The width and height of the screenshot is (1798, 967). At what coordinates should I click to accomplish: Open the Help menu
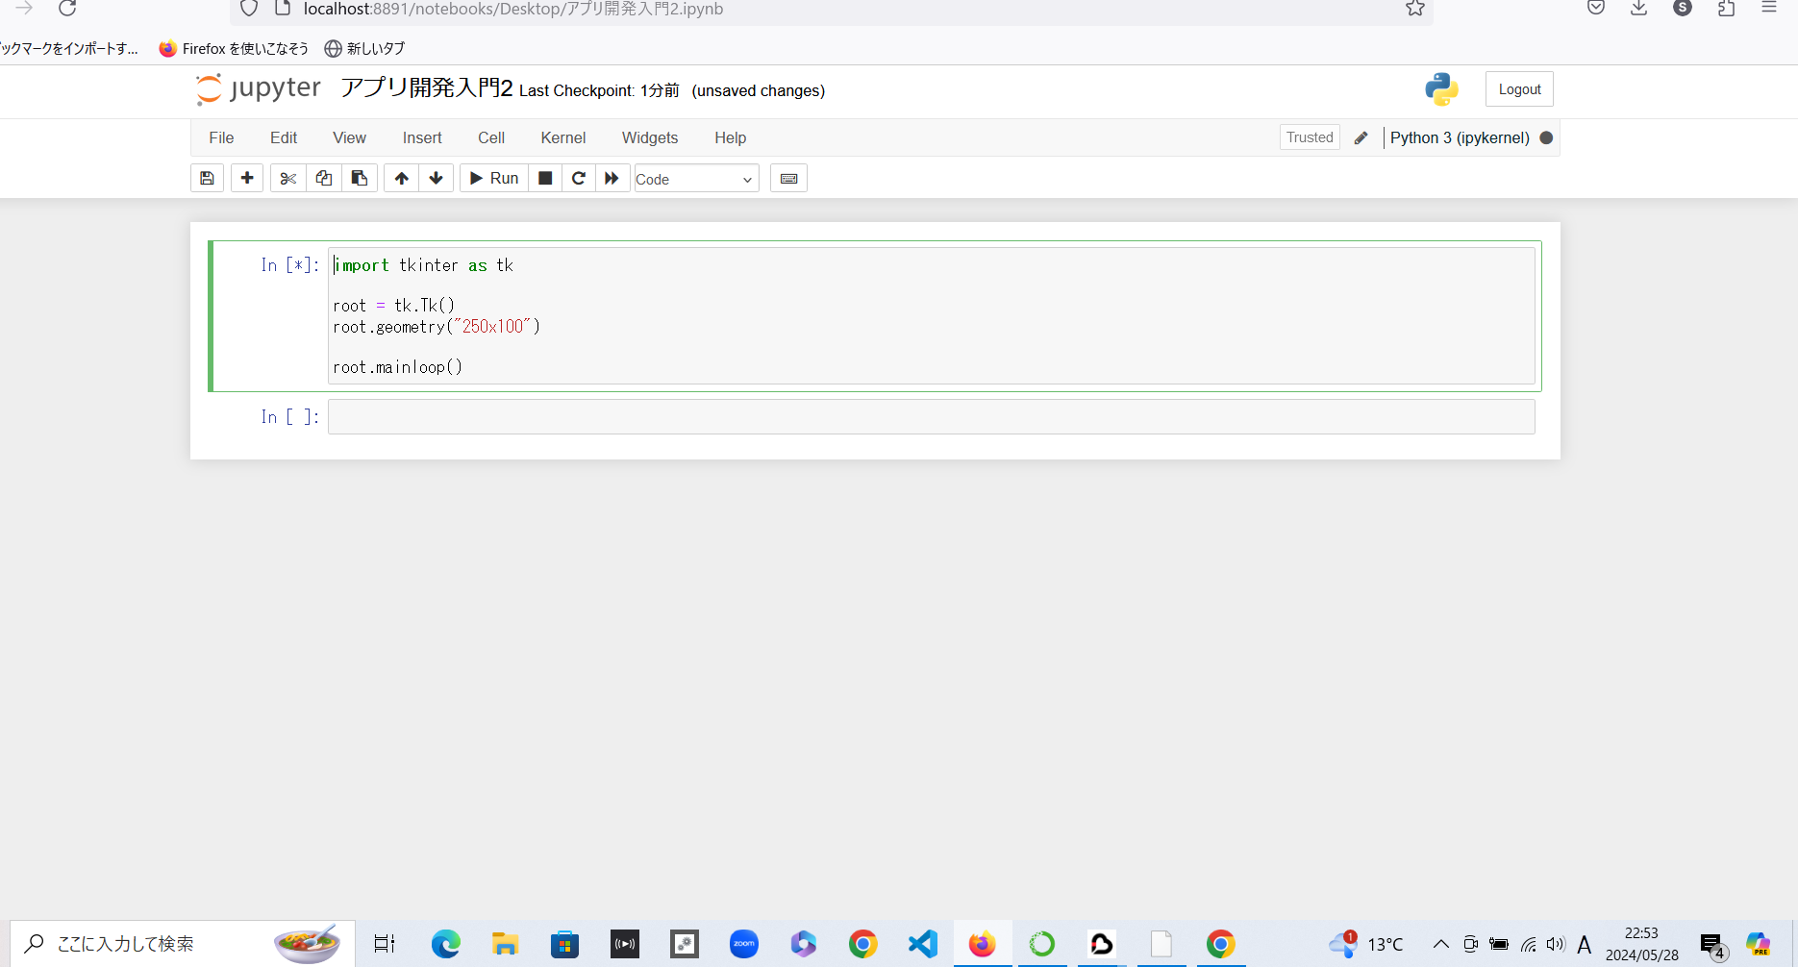coord(731,137)
